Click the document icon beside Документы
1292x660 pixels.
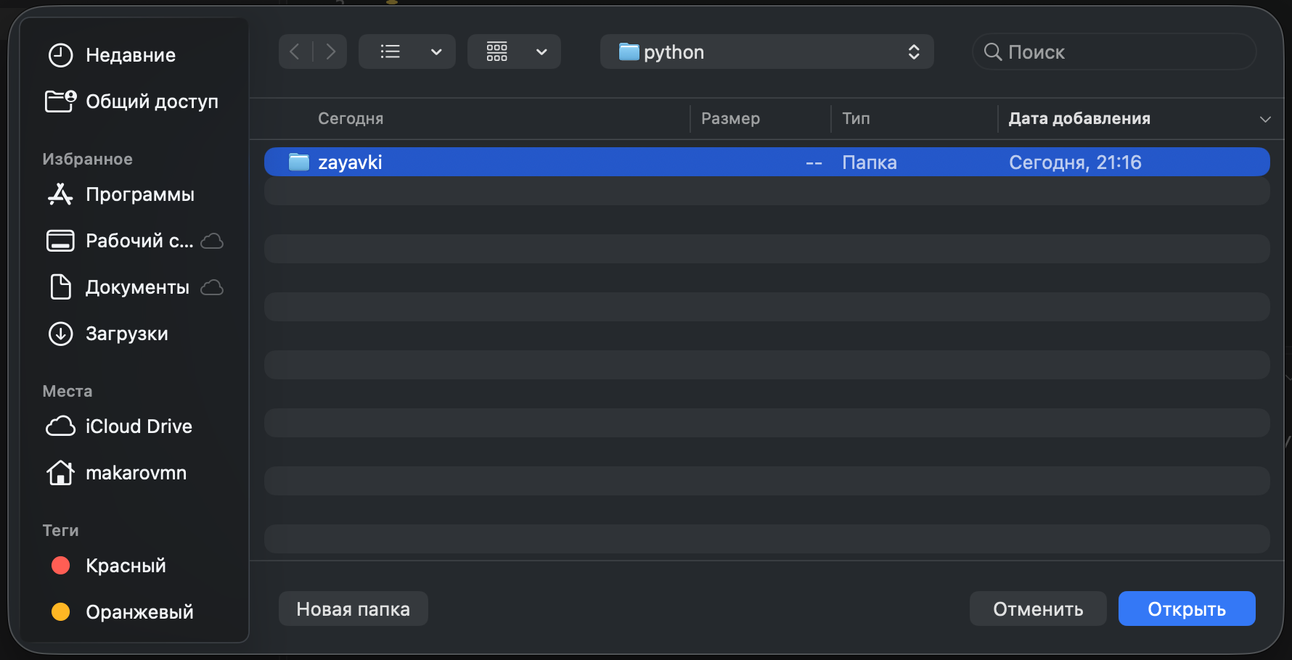(60, 286)
